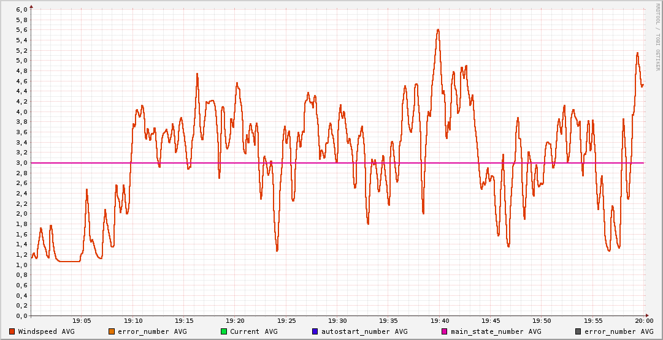Click the 6,0 value on the y-axis

[21, 10]
